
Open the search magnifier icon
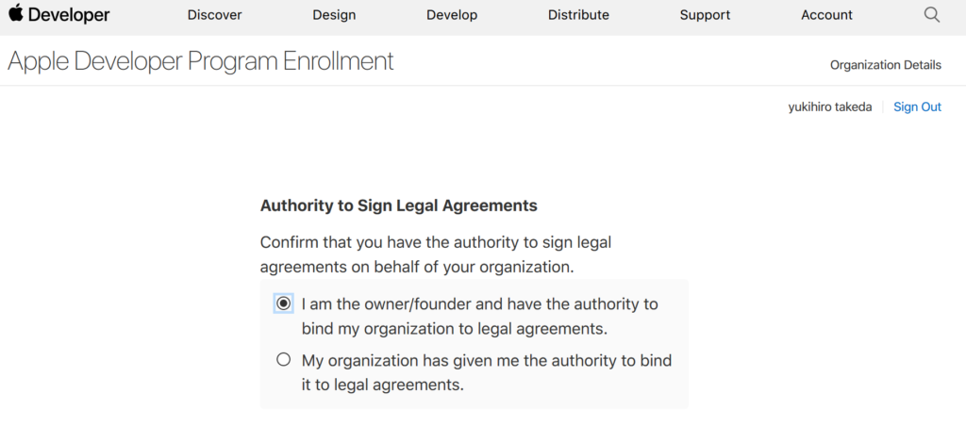(932, 15)
